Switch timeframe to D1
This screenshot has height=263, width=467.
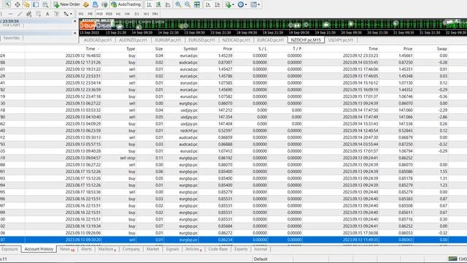(136, 14)
